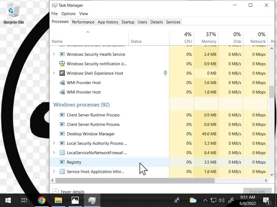
Task: Click the horizontal scrollbar left arrow
Action: point(52,180)
